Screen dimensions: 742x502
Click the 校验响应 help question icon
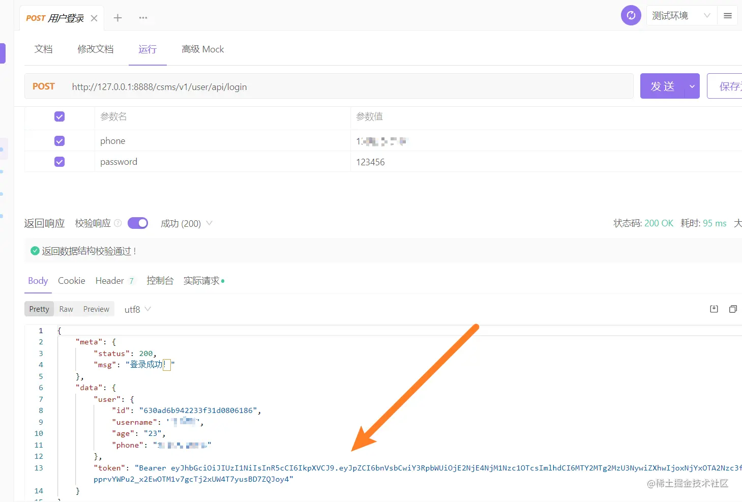[x=118, y=223]
